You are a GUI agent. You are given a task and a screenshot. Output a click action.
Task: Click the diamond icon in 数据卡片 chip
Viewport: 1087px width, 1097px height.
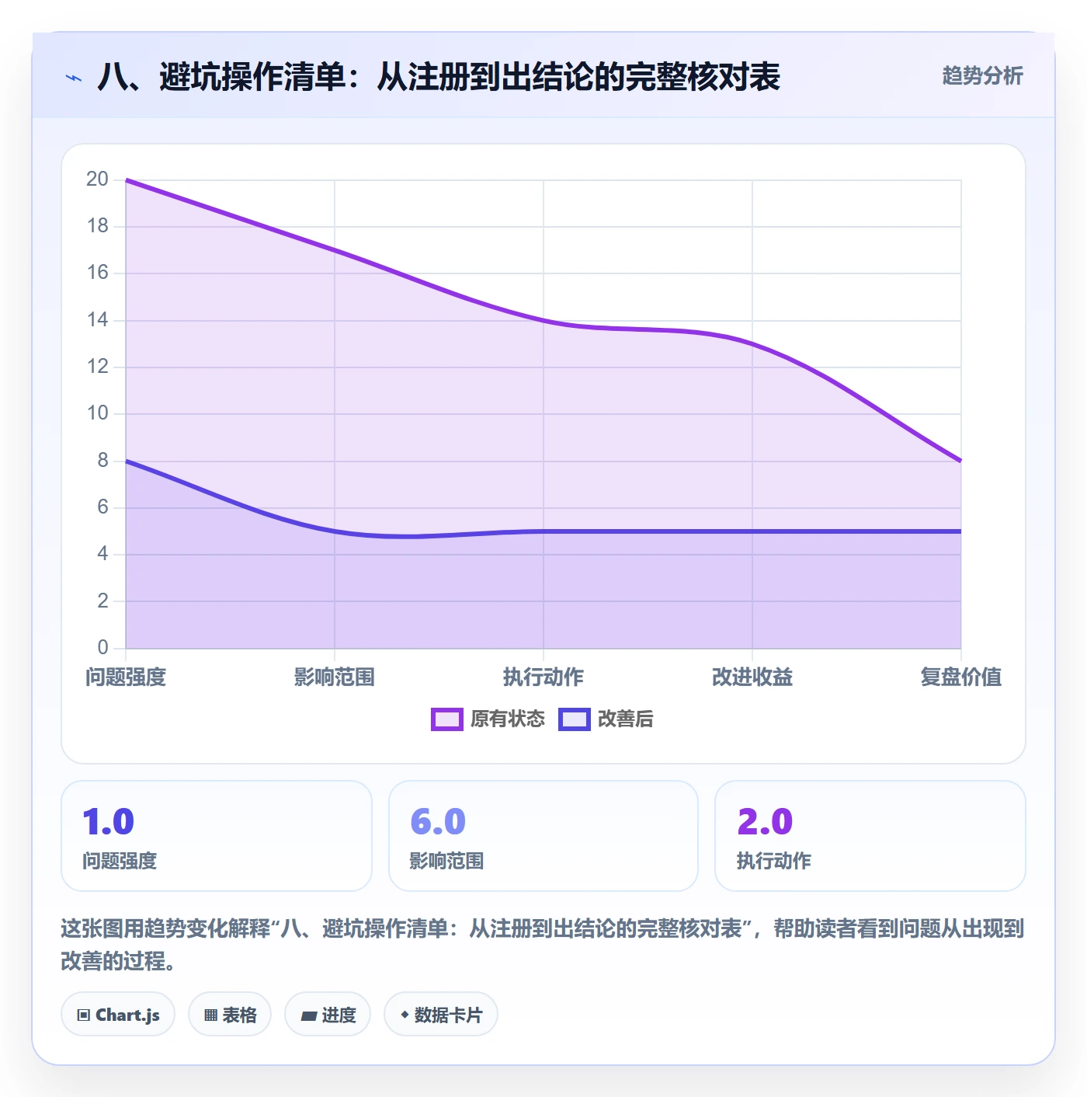point(405,1015)
